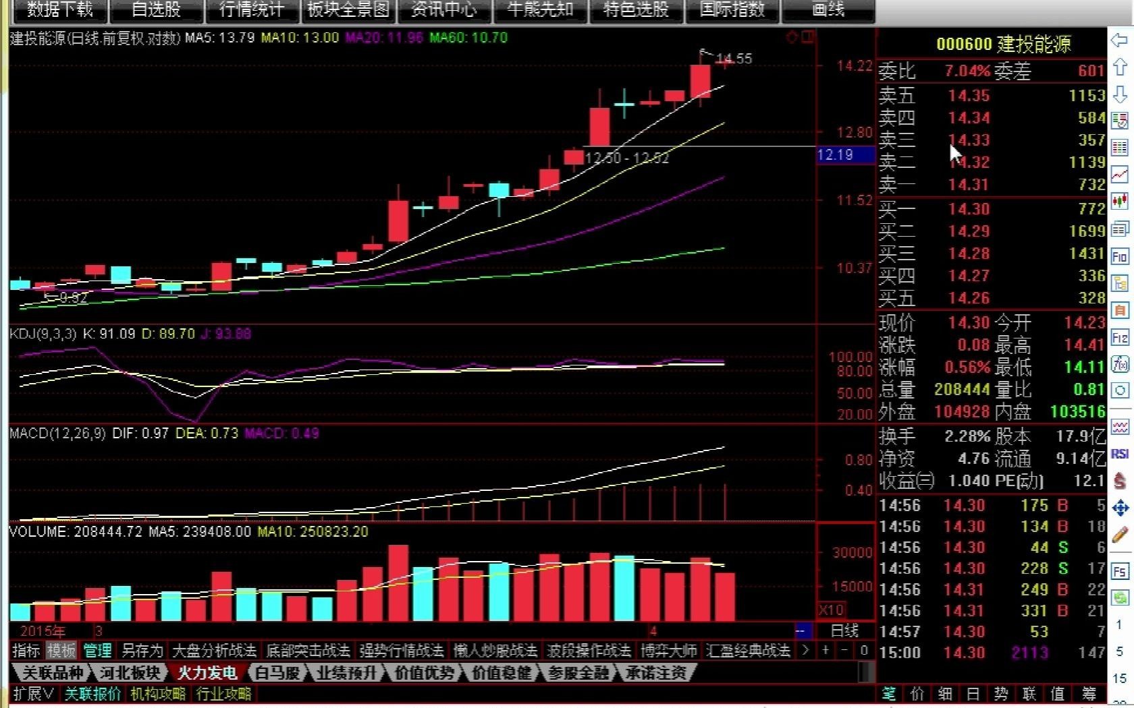Apply the 底部突击战法 template
This screenshot has height=708, width=1134.
tap(308, 651)
